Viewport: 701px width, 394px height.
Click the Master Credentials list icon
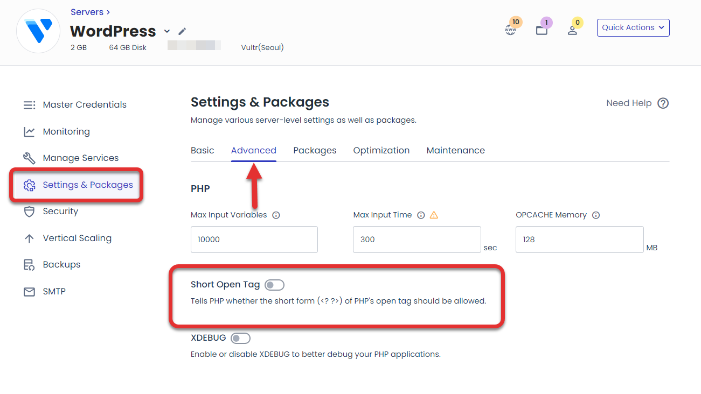tap(29, 105)
